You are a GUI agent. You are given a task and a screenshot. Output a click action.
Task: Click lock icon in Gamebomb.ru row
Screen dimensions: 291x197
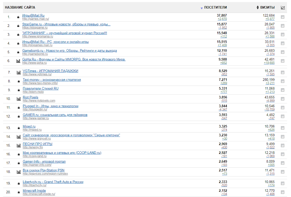tap(18, 52)
